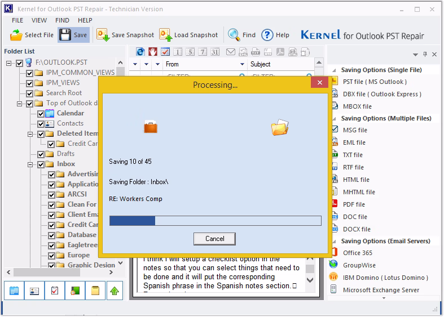The image size is (444, 317).
Task: Click the Select File folder icon
Action: pos(16,35)
